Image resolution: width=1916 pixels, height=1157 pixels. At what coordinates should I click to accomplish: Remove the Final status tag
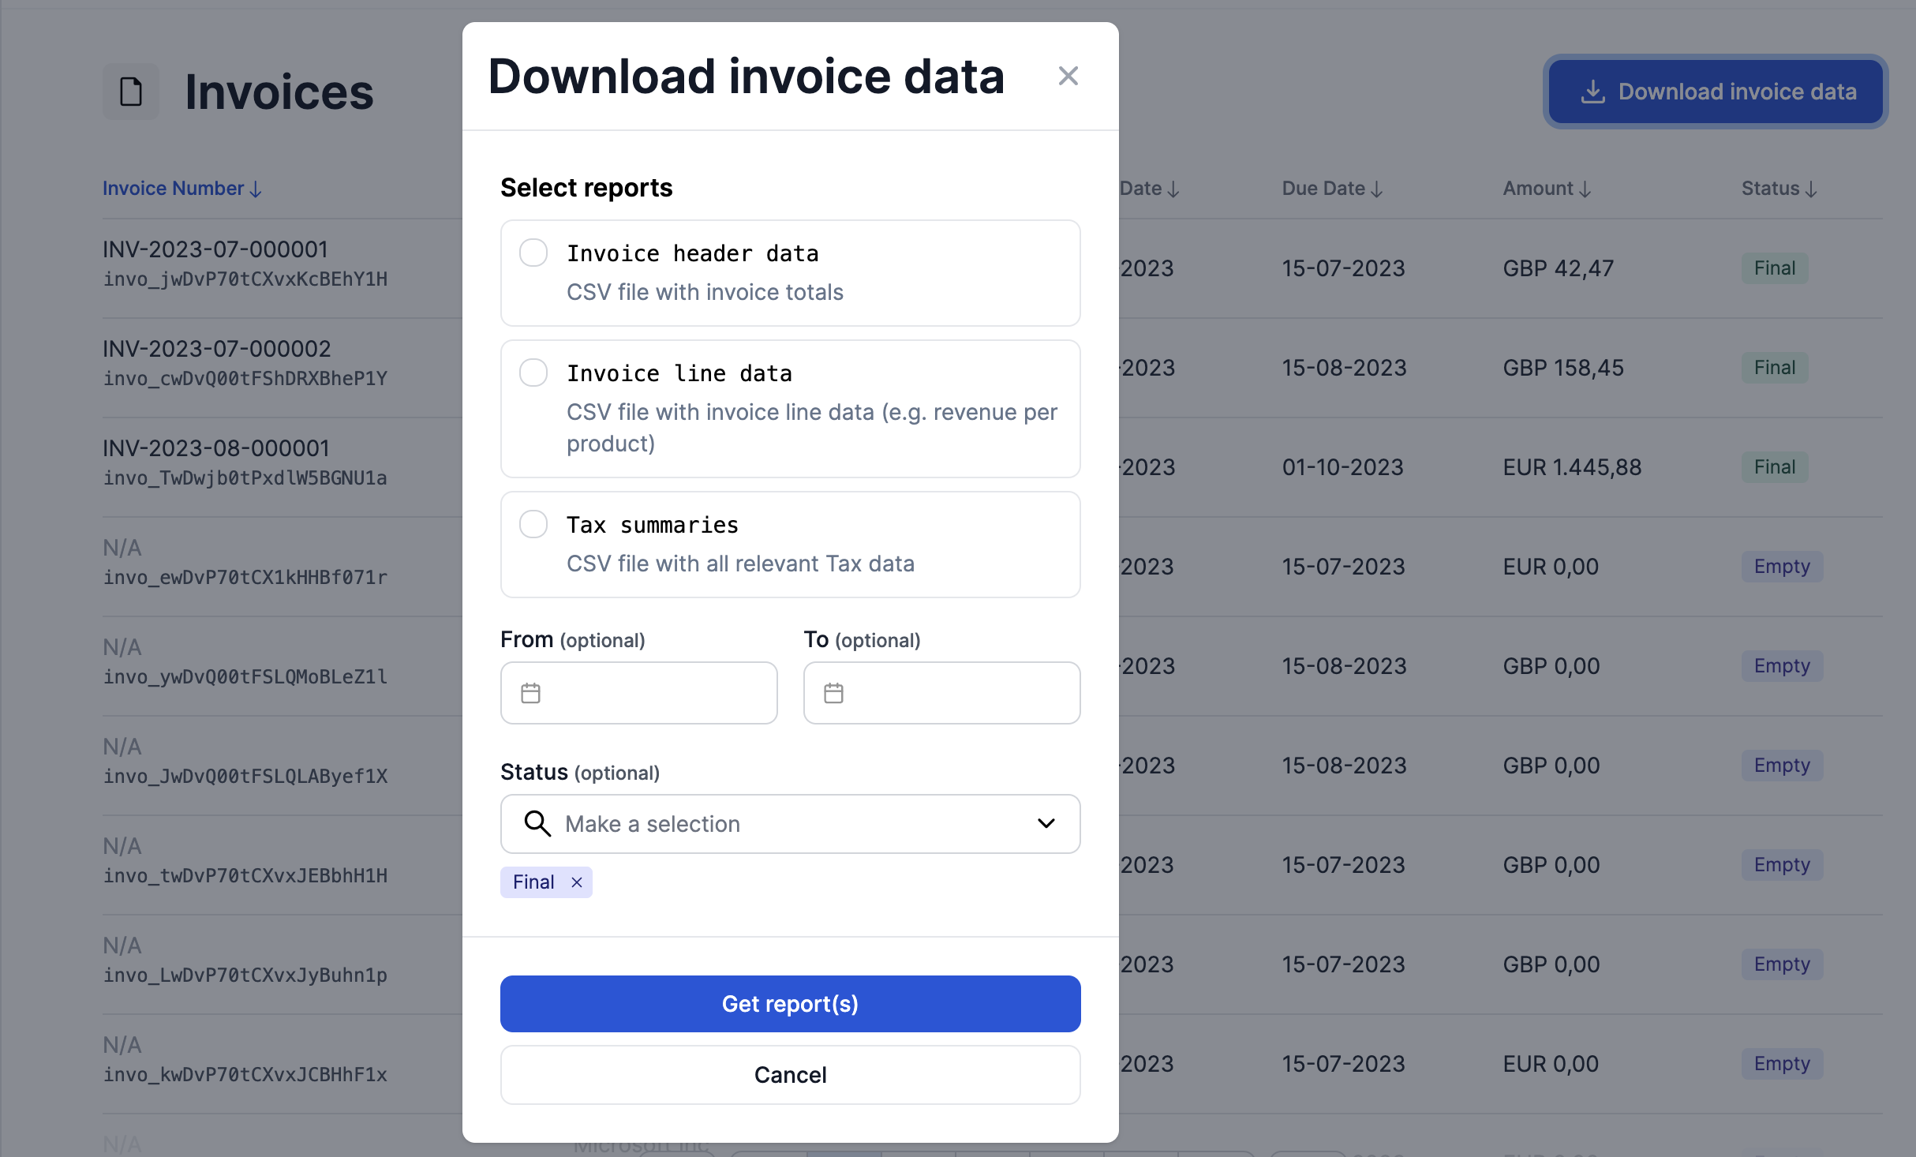coord(577,882)
